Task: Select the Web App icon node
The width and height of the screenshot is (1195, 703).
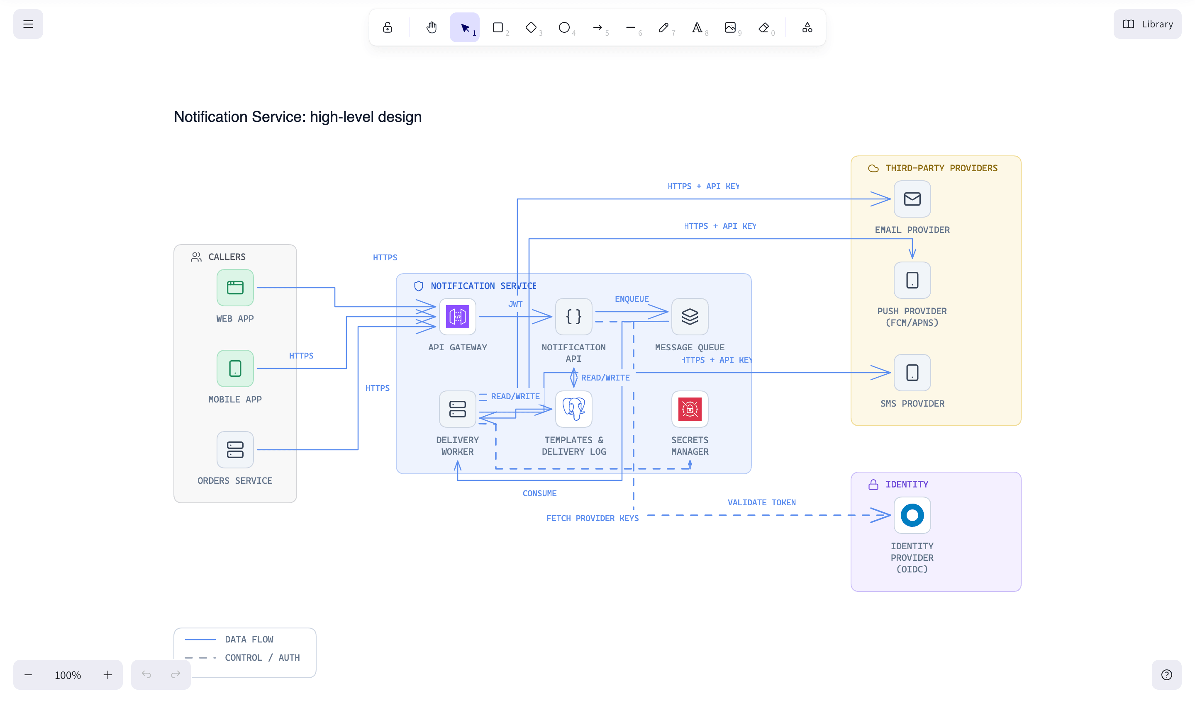Action: (235, 288)
